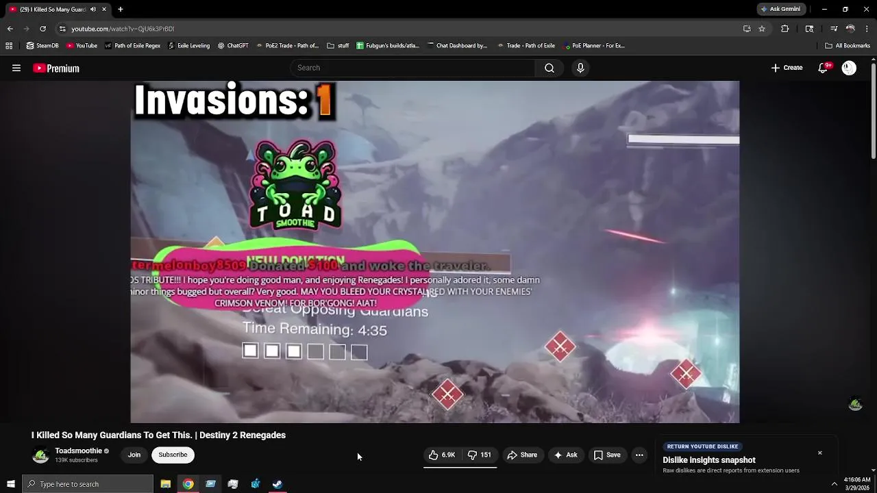Click the green extension icon at page edge

coord(855,404)
